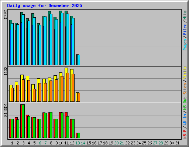Click weekend day 7 label
The height and width of the screenshot is (147, 189).
tap(45, 143)
